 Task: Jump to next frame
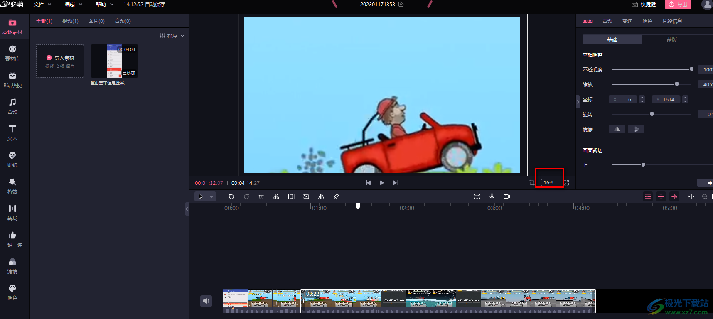pyautogui.click(x=395, y=183)
